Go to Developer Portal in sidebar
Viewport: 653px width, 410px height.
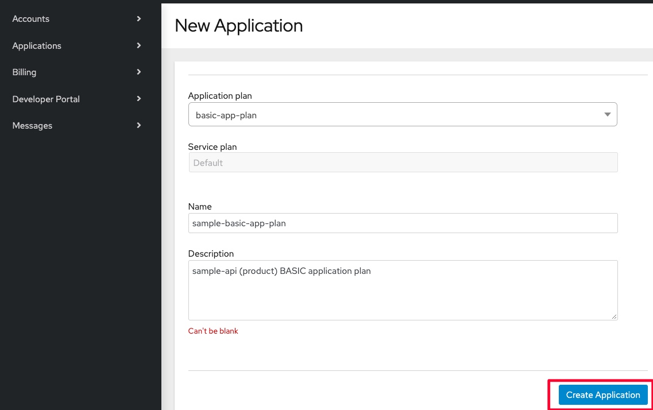[x=46, y=99]
